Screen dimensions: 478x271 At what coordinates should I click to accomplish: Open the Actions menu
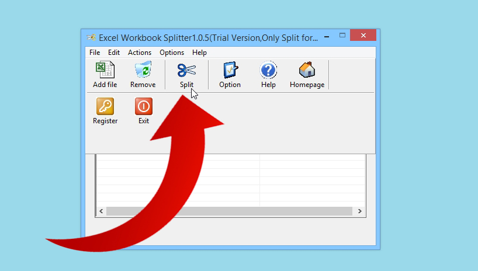click(140, 53)
